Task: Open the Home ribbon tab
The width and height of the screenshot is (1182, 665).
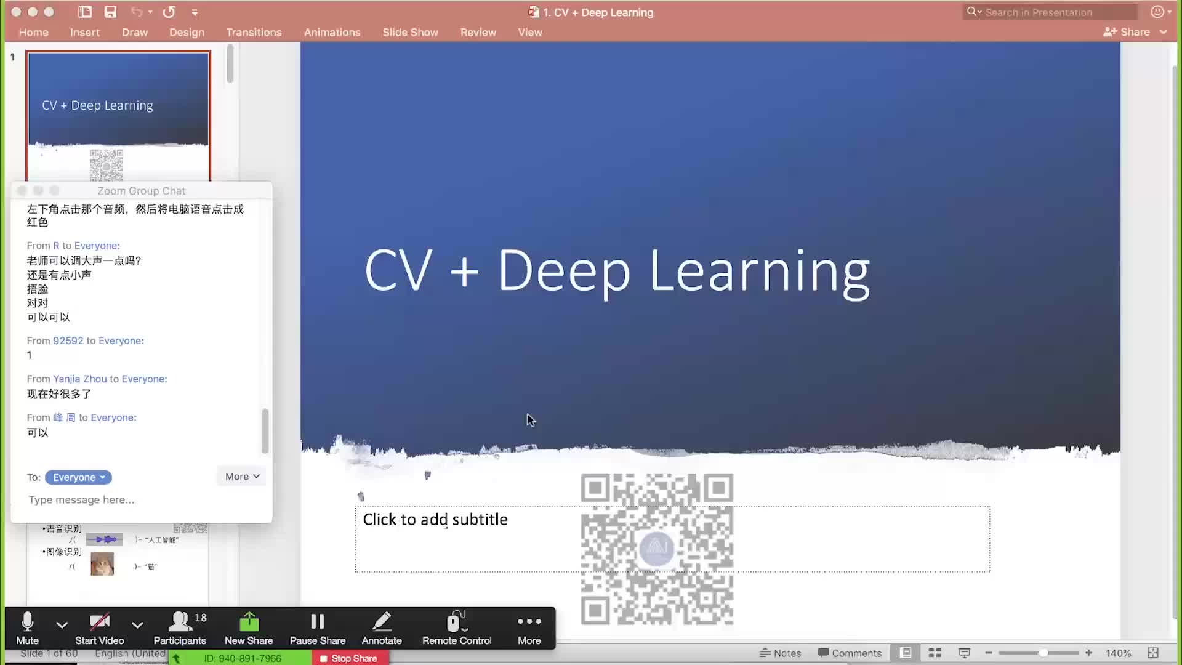Action: [33, 32]
